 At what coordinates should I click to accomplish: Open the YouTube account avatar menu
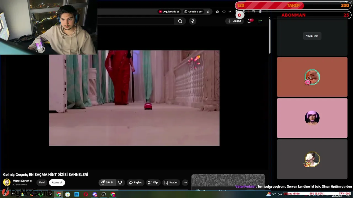[260, 21]
